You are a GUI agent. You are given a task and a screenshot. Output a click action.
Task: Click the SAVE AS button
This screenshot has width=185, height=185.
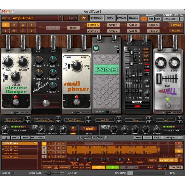[x=122, y=18]
